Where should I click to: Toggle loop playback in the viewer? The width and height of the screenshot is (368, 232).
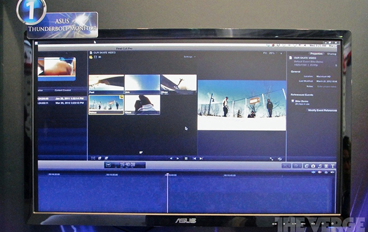pyautogui.click(x=280, y=159)
